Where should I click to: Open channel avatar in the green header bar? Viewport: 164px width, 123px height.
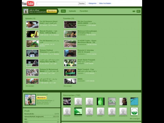coord(26,11)
